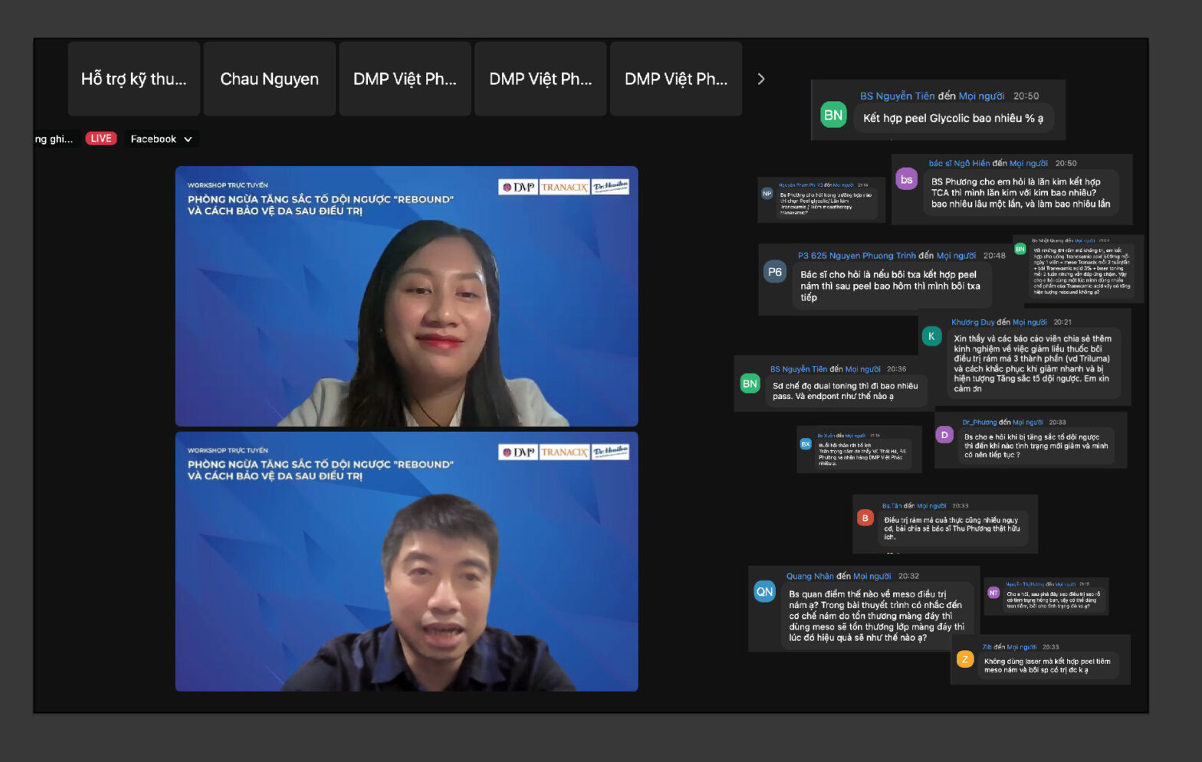Select the QN avatar of Quang Nhân
Image resolution: width=1202 pixels, height=762 pixels.
(x=764, y=592)
